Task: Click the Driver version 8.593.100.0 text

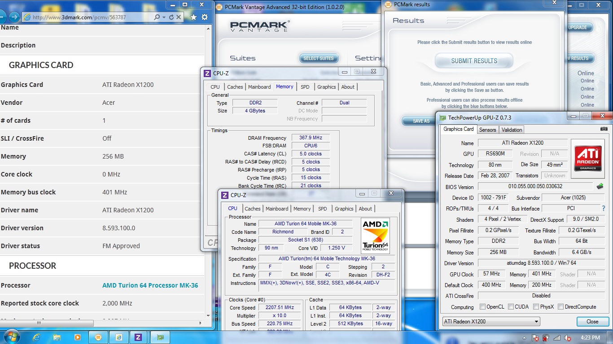Action: tap(118, 228)
